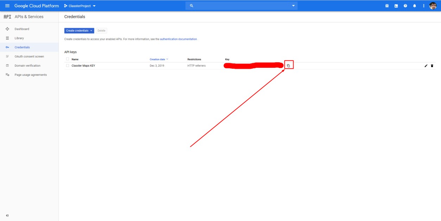Open the gift free trial icon
441x221 pixels.
coord(387,6)
